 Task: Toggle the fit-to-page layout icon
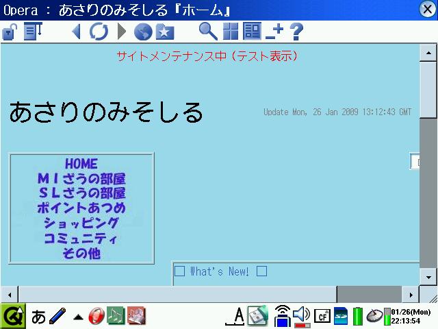click(x=253, y=31)
